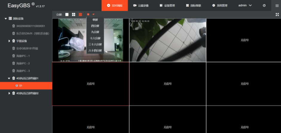Click camera icon beside 4G执法记录终端01
The height and width of the screenshot is (133, 281).
tap(13, 78)
